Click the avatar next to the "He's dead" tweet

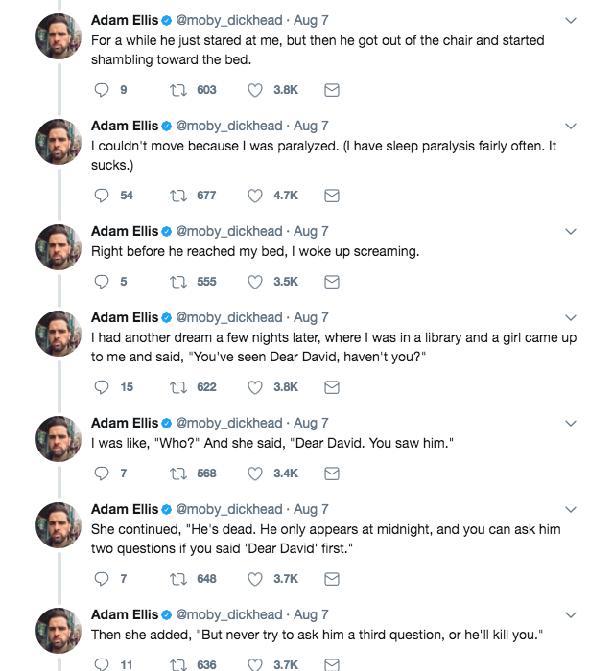[58, 525]
